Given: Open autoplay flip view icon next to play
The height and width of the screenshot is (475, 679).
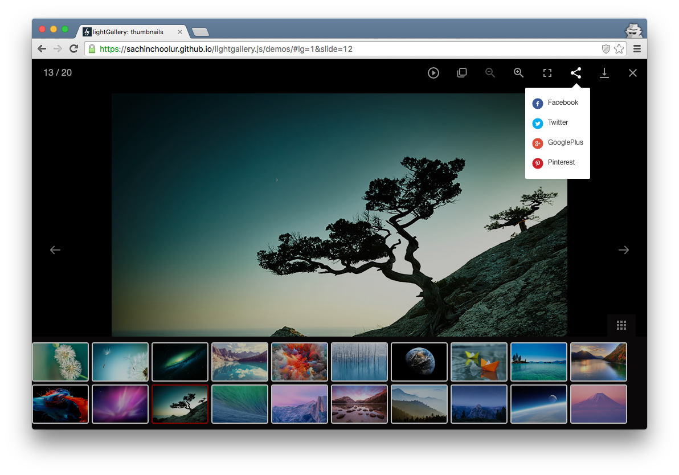Looking at the screenshot, I should (x=462, y=73).
